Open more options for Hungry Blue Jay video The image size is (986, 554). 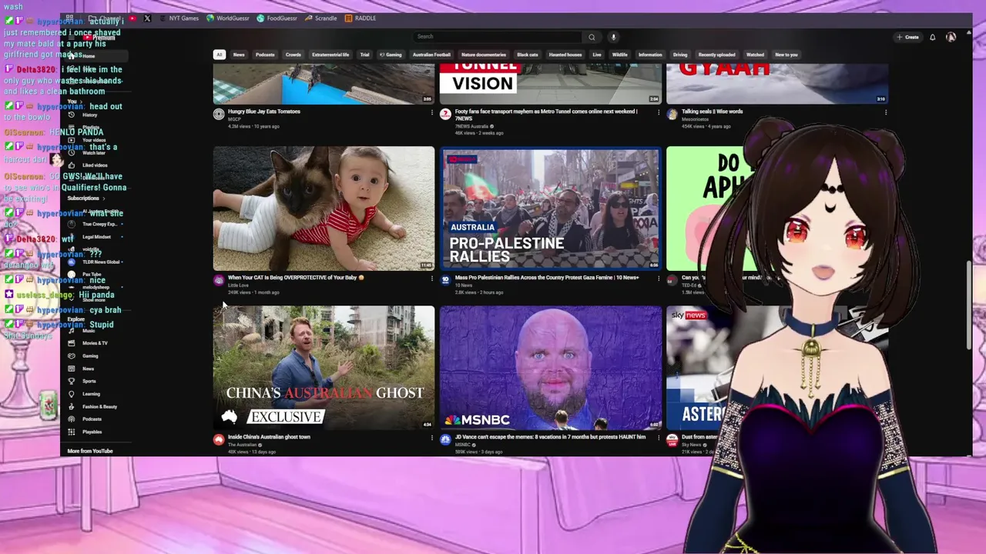(x=431, y=112)
